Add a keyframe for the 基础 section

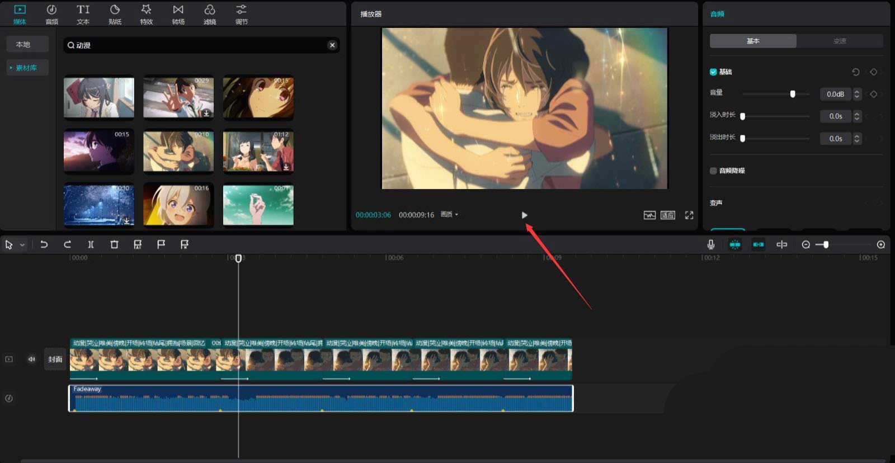point(873,72)
